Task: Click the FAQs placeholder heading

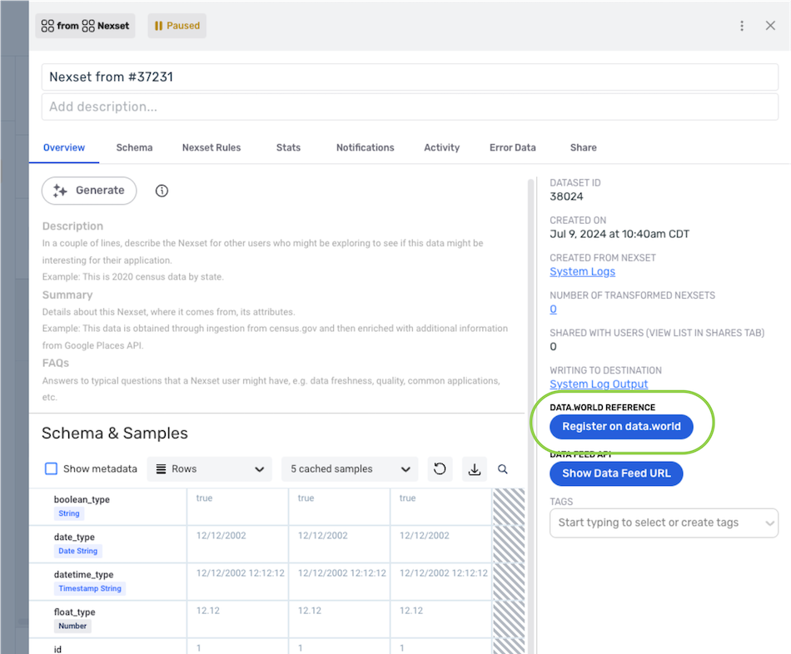Action: (56, 363)
